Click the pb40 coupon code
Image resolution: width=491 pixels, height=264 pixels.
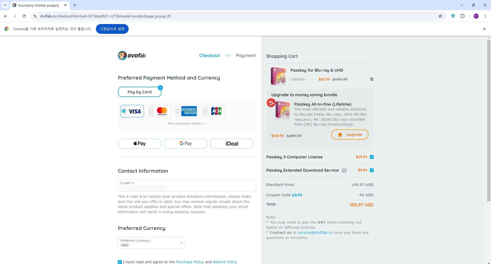click(x=297, y=195)
